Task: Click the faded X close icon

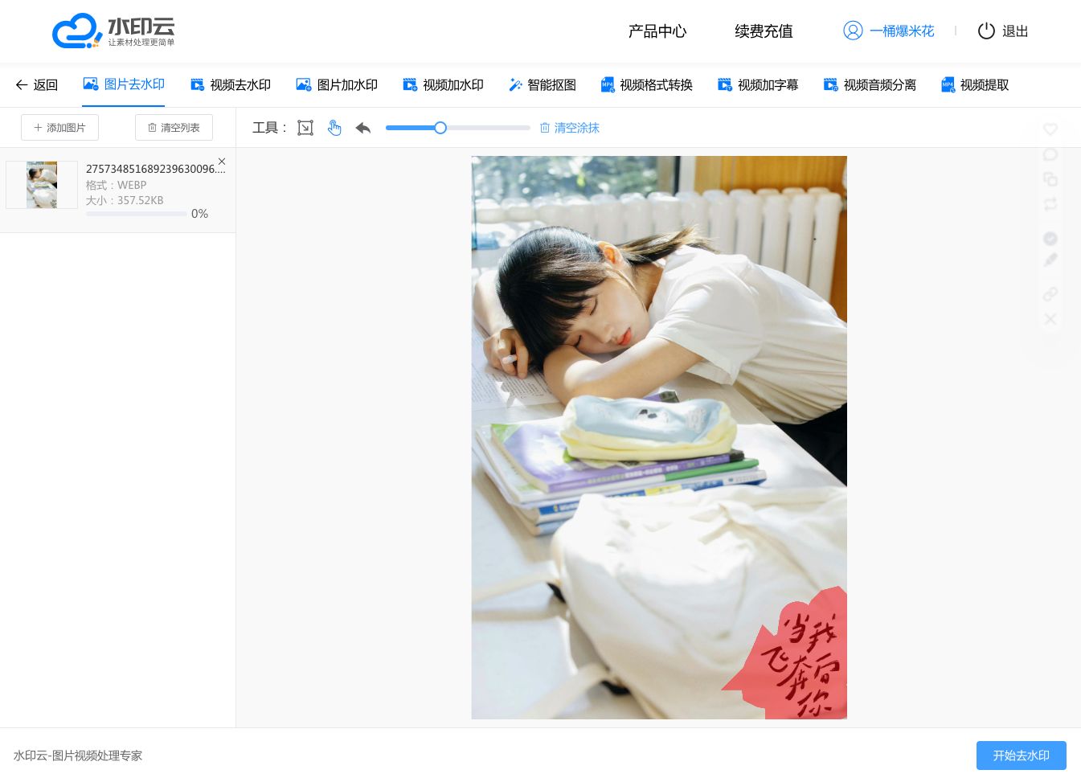Action: click(1050, 319)
